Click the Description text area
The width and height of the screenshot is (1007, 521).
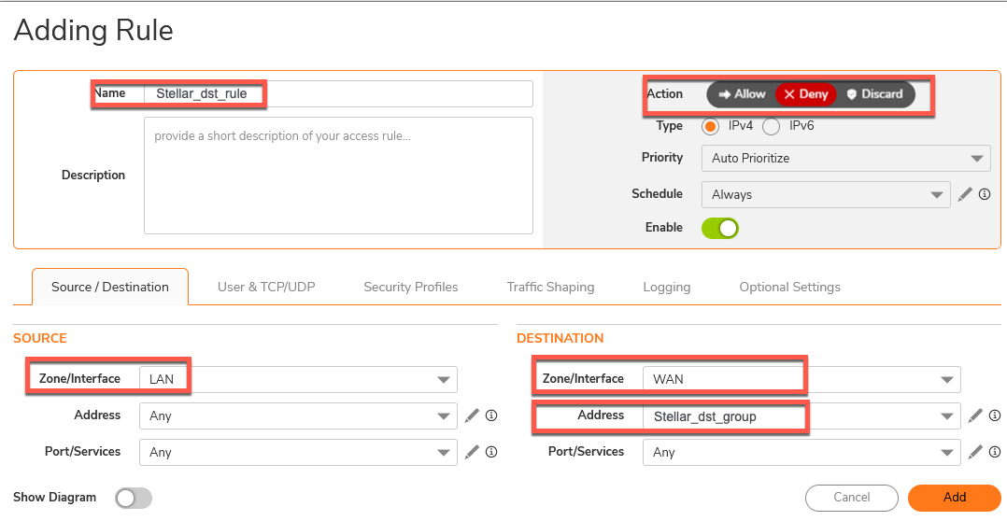click(x=338, y=176)
